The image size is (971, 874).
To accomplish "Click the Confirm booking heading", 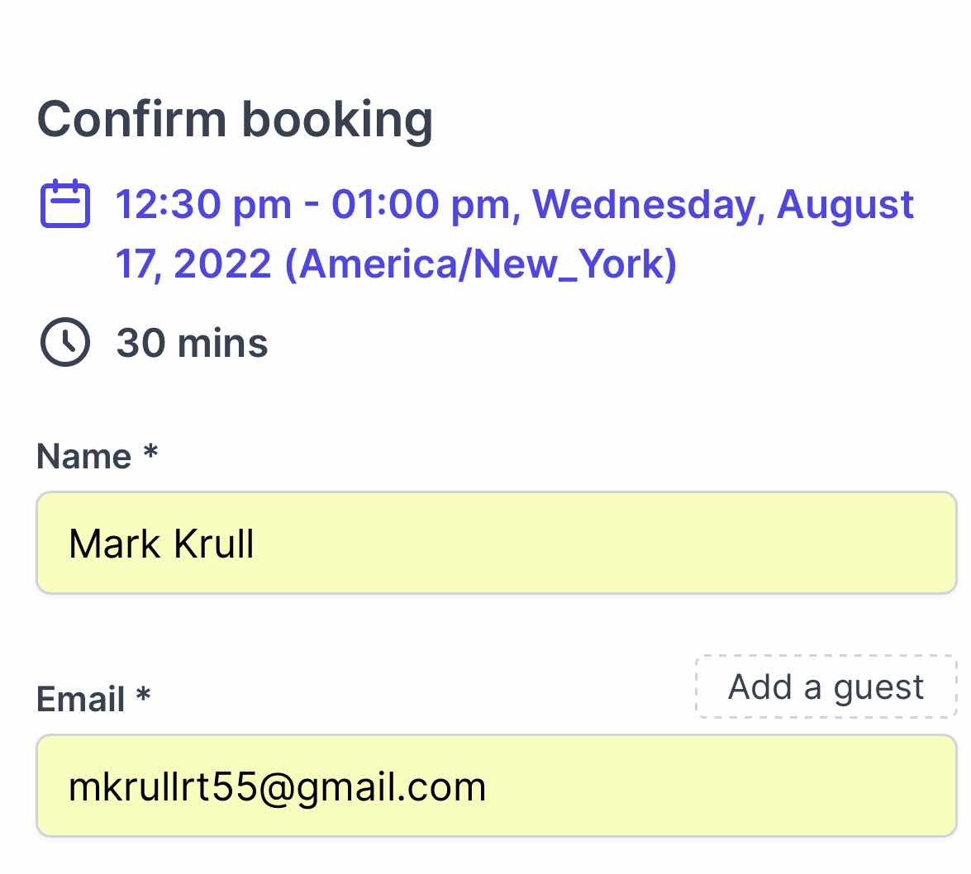I will point(235,120).
